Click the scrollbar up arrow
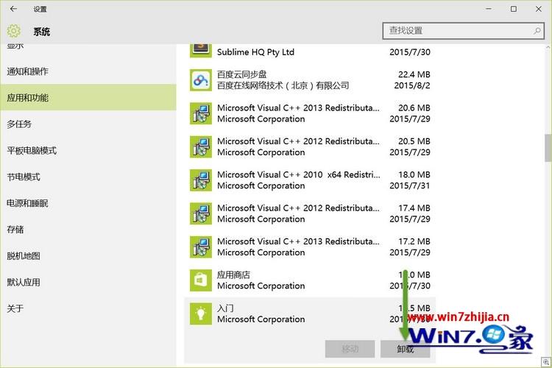The image size is (552, 368). pos(548,47)
